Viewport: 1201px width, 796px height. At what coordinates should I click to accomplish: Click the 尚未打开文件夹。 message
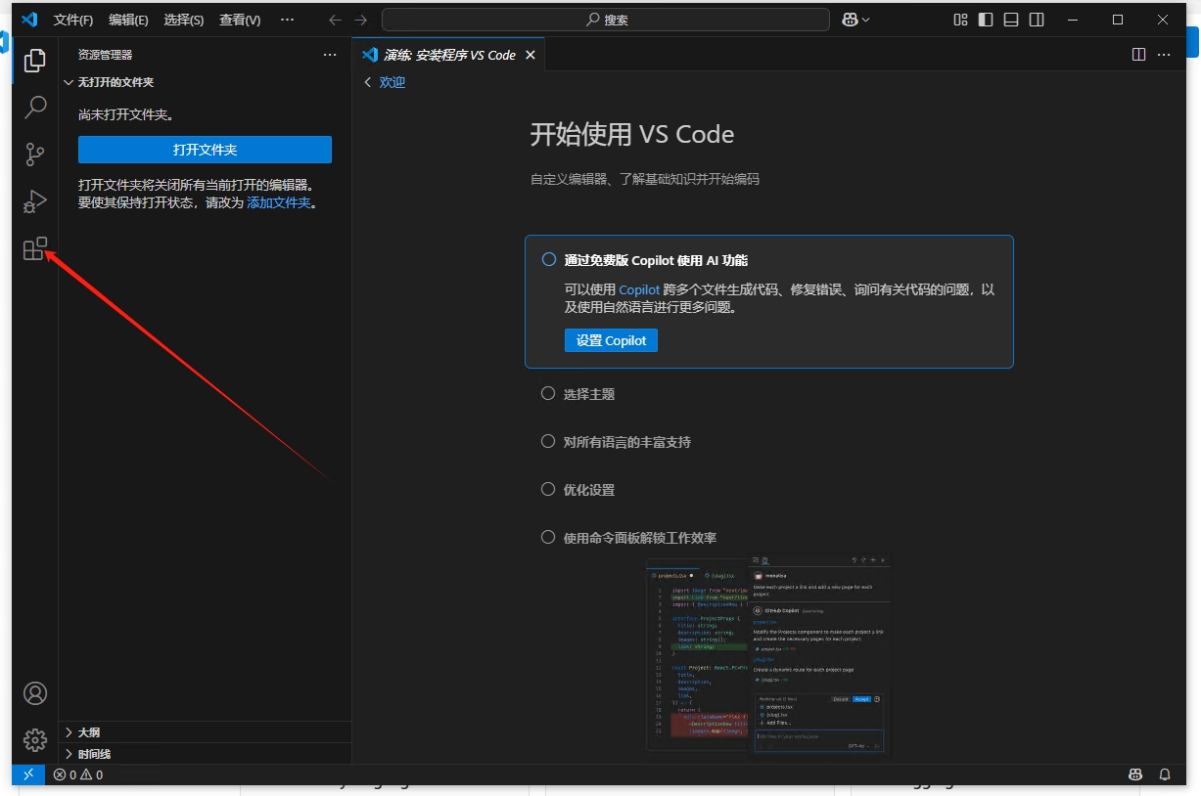(126, 114)
